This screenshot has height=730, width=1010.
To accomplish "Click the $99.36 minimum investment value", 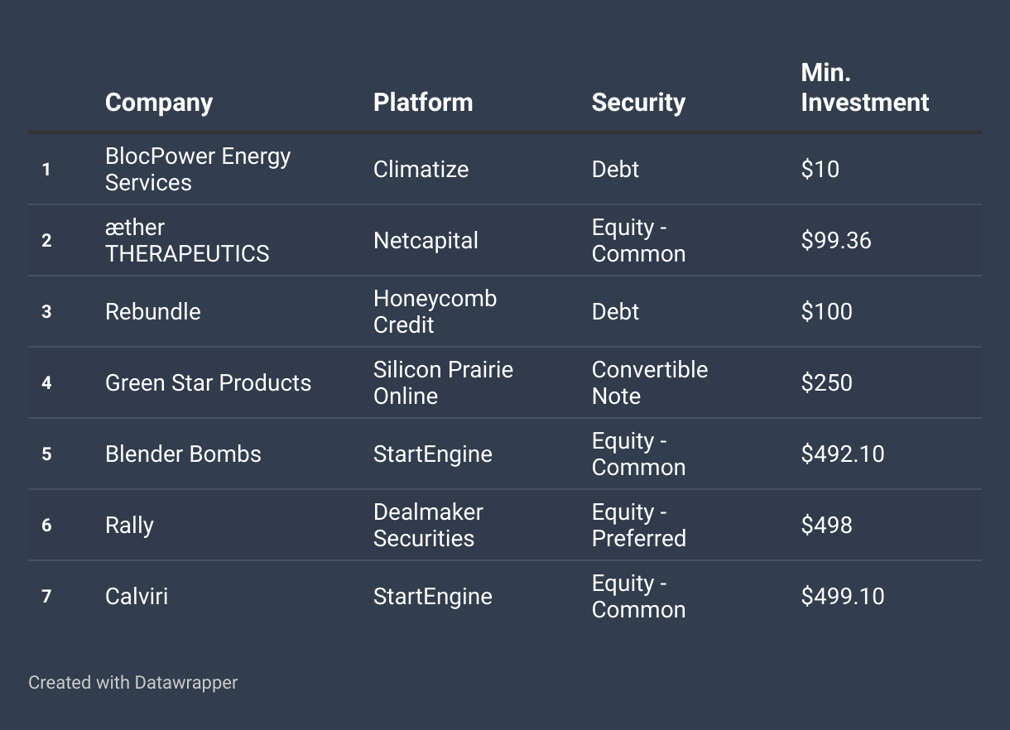I will pos(836,240).
